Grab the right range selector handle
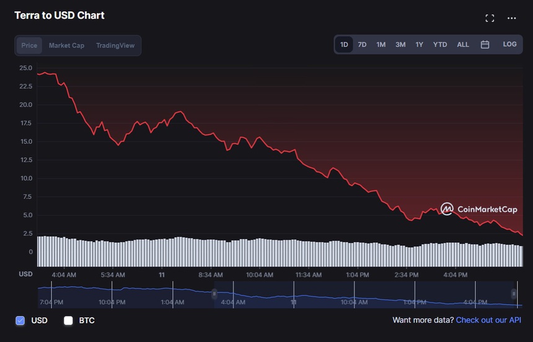 pyautogui.click(x=514, y=294)
